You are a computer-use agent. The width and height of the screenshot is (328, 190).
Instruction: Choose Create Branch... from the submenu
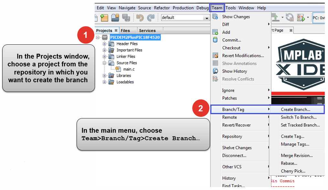point(295,109)
